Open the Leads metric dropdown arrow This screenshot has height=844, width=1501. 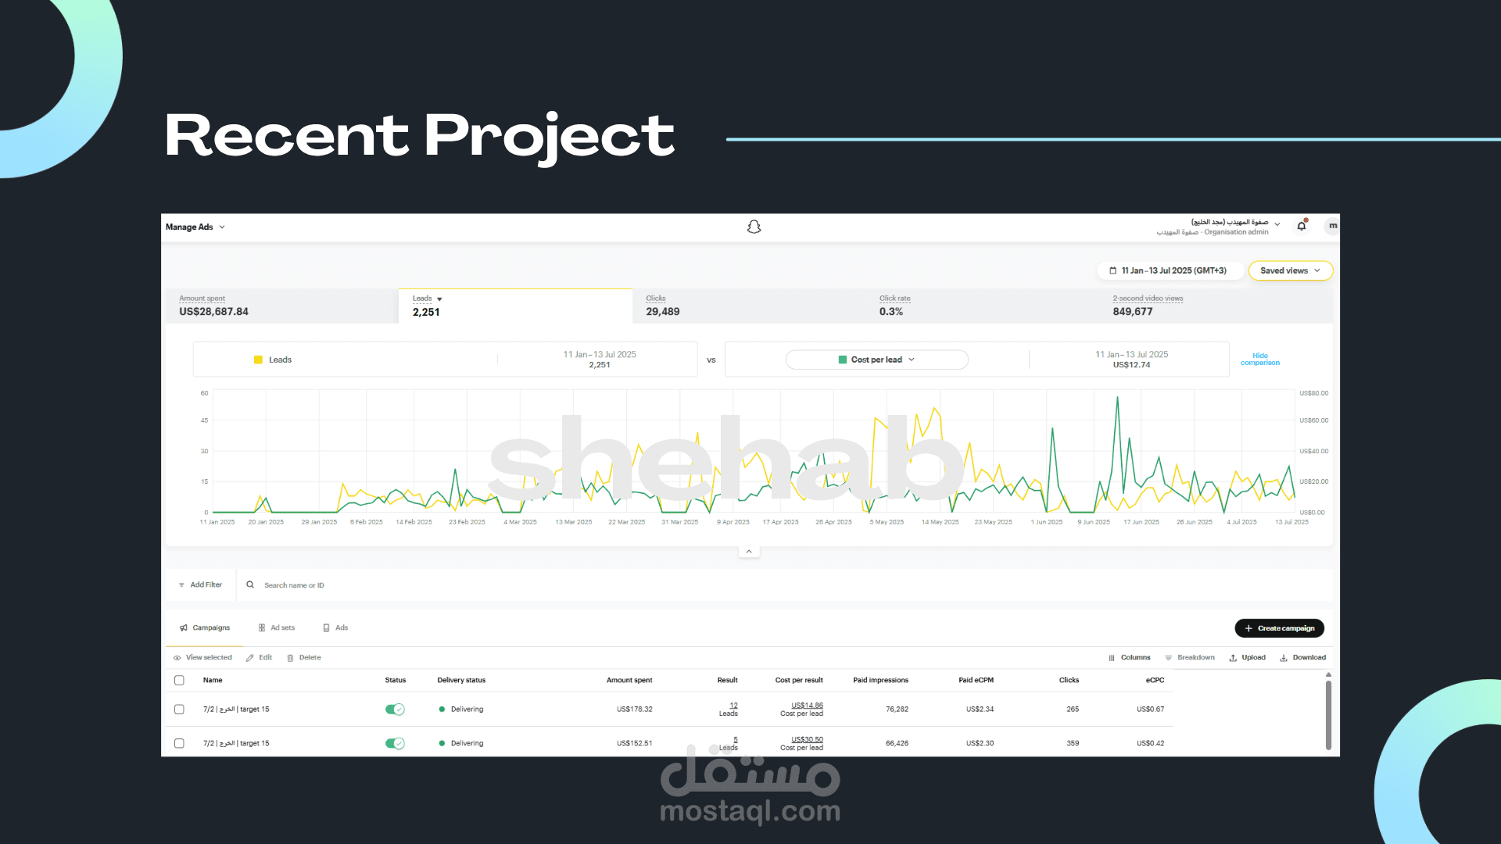[439, 299]
